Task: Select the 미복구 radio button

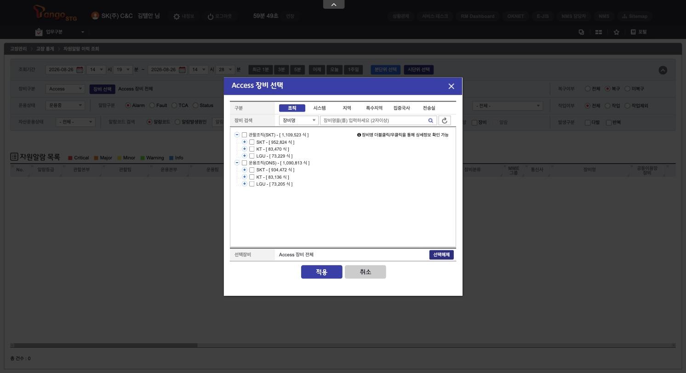Action: click(627, 89)
